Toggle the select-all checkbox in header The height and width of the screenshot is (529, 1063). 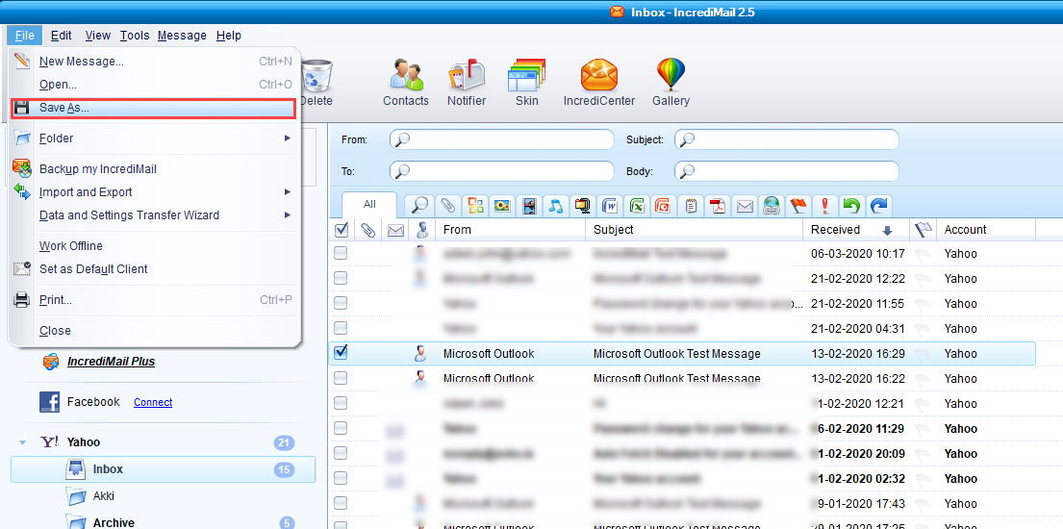pos(341,230)
